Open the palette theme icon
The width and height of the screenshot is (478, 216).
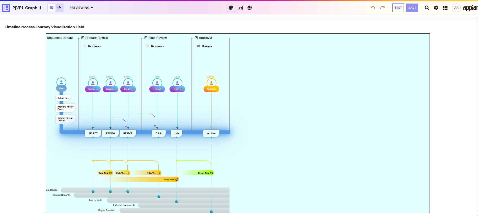231,8
